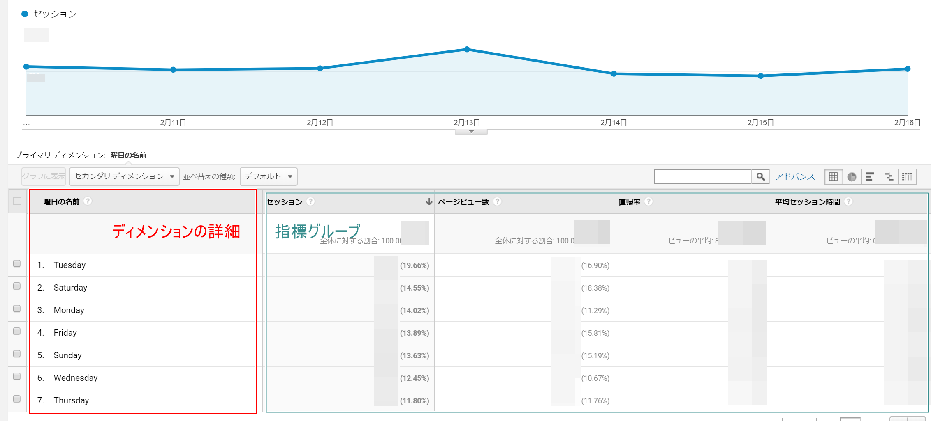This screenshot has width=931, height=421.
Task: Click the 2月12日 chart data point
Action: tap(320, 69)
